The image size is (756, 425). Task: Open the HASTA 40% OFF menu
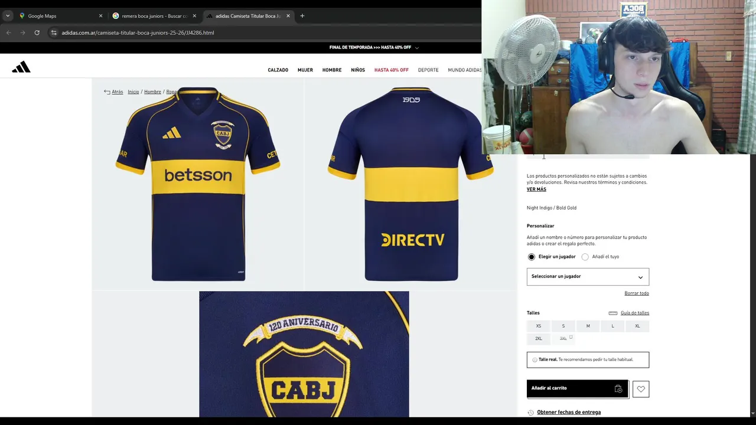[392, 70]
